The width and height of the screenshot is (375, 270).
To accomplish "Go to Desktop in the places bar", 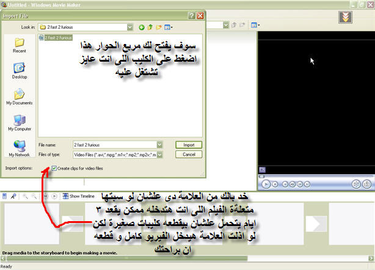I will 19,71.
